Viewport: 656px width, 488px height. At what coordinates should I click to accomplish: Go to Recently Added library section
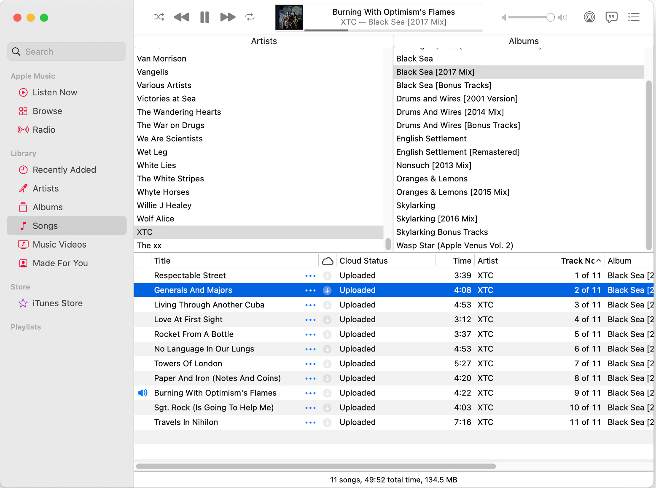click(64, 170)
